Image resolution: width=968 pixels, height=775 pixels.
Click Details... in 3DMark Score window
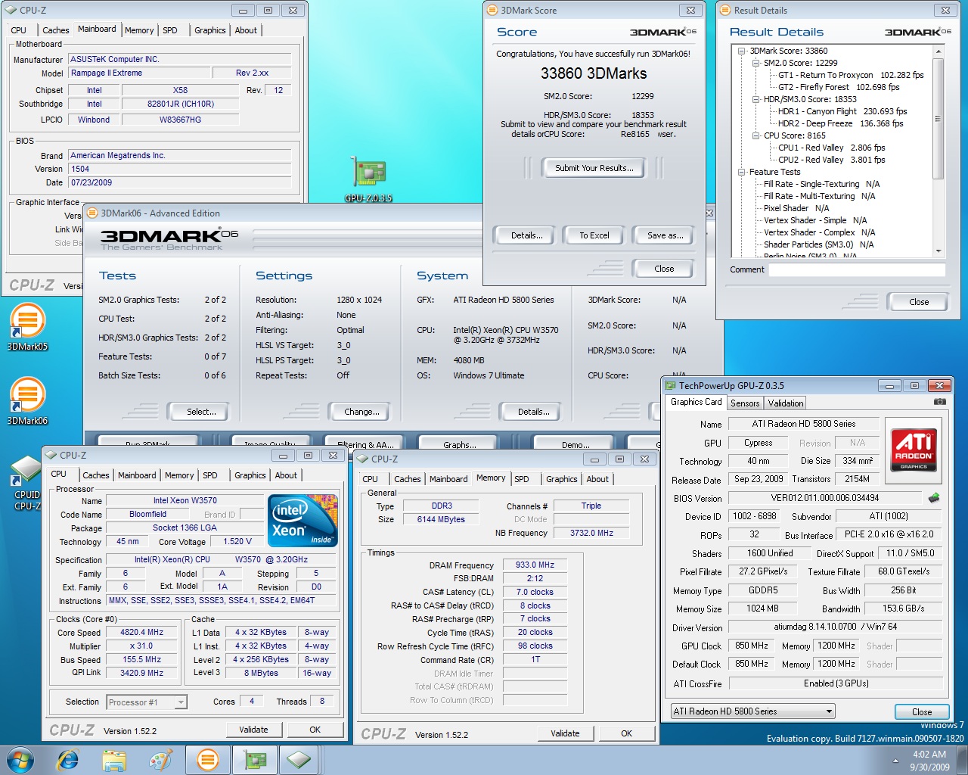click(527, 235)
